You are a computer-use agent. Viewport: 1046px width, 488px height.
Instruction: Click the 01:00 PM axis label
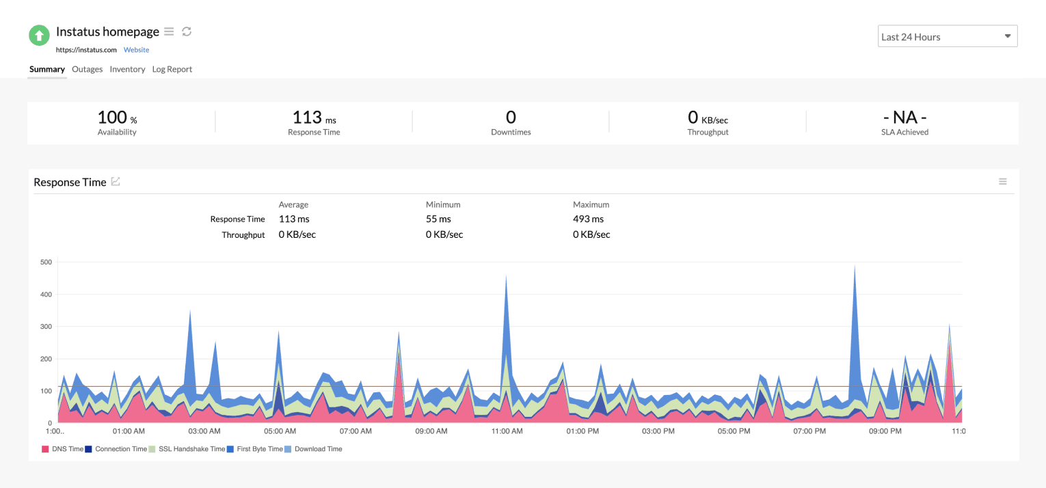tap(582, 431)
